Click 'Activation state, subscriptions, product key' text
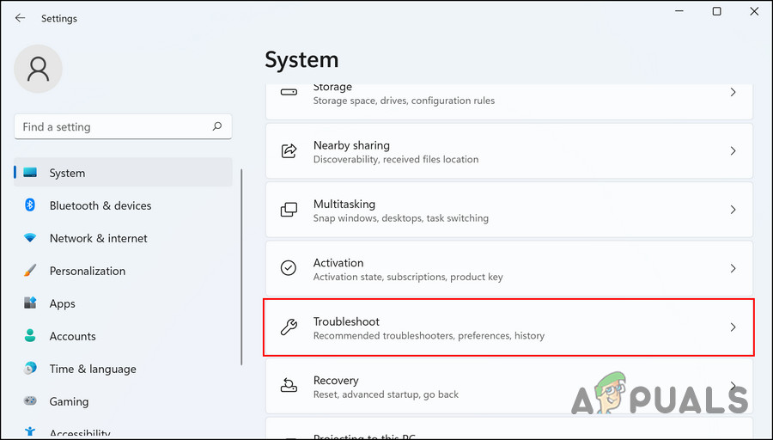The image size is (773, 440). [408, 277]
